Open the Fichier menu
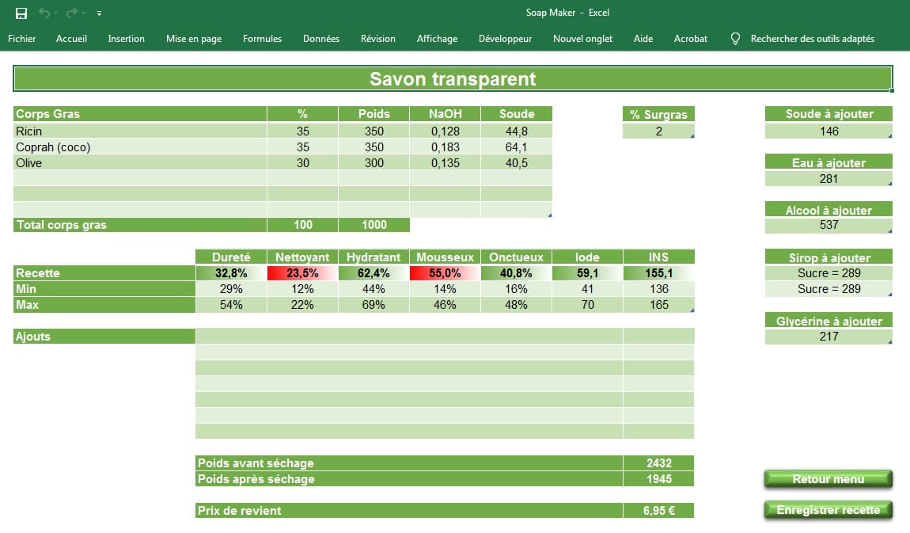 pyautogui.click(x=22, y=38)
